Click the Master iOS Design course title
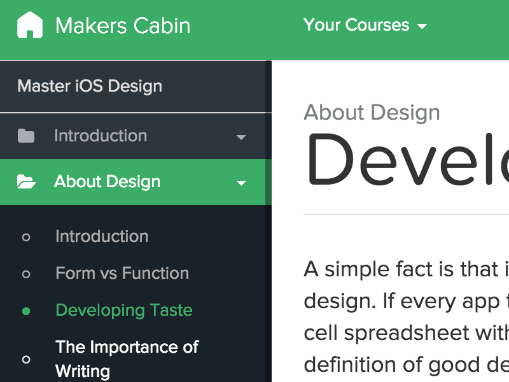509x382 pixels. coord(90,85)
